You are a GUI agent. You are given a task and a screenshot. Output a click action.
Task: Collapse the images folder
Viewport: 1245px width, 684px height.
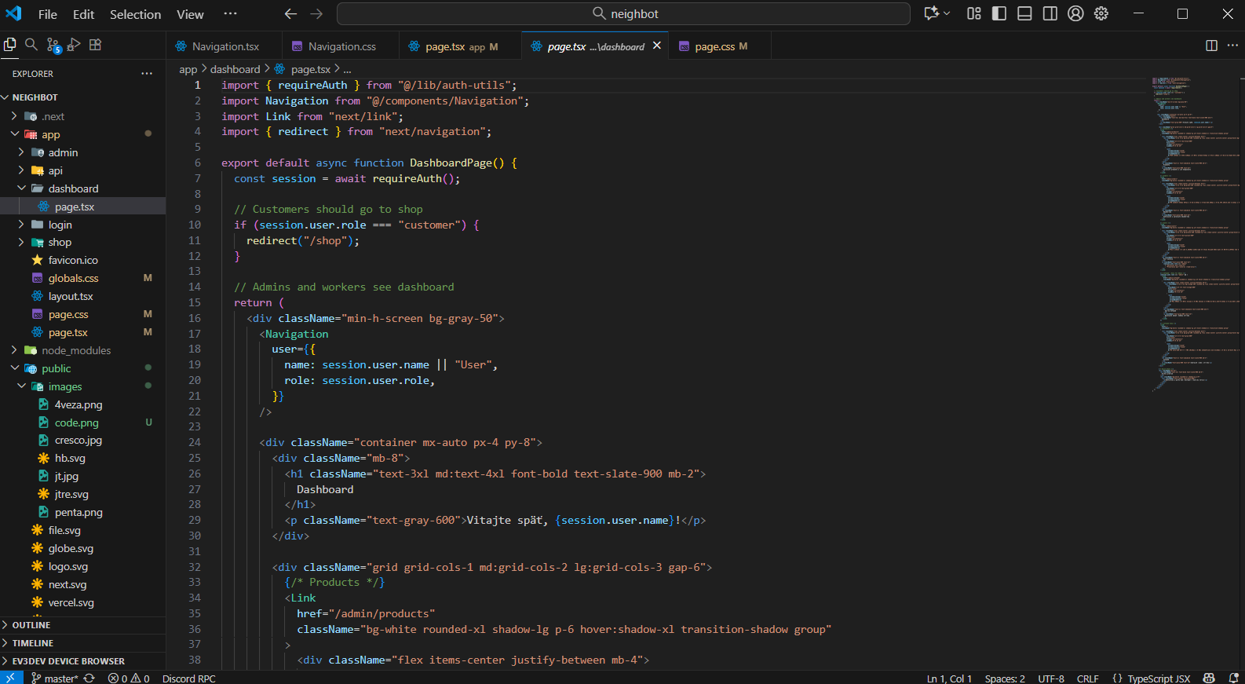click(64, 386)
